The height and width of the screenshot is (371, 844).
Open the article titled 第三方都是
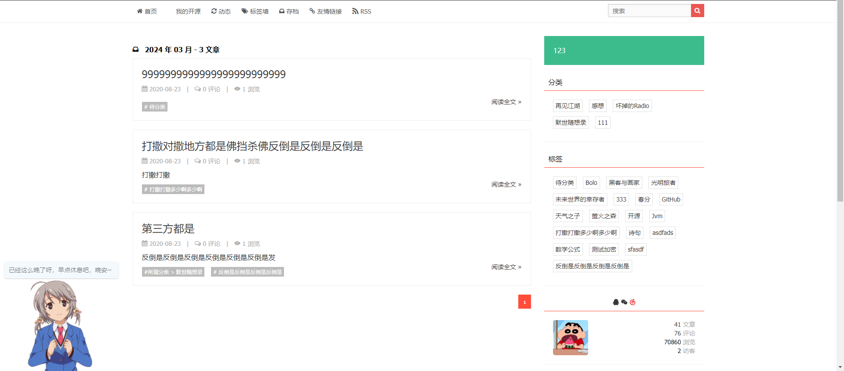click(168, 229)
